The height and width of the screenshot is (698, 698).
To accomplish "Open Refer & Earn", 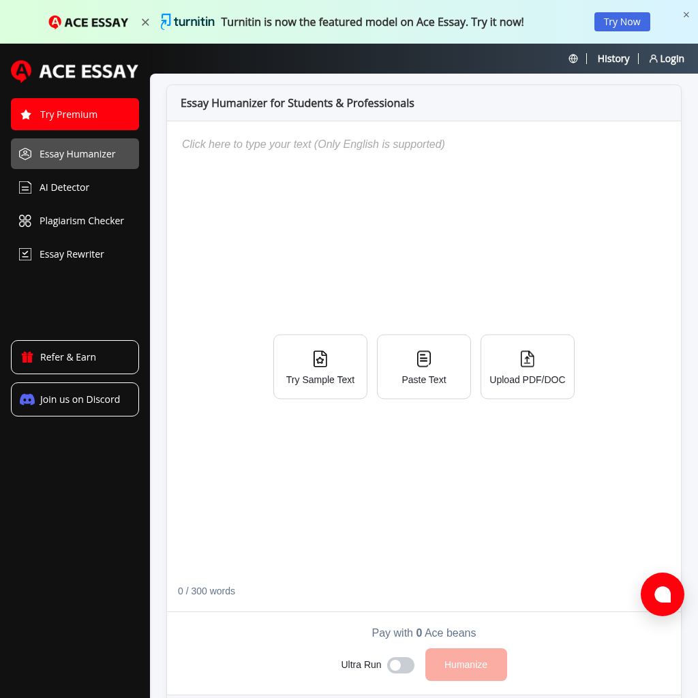I will pyautogui.click(x=75, y=356).
